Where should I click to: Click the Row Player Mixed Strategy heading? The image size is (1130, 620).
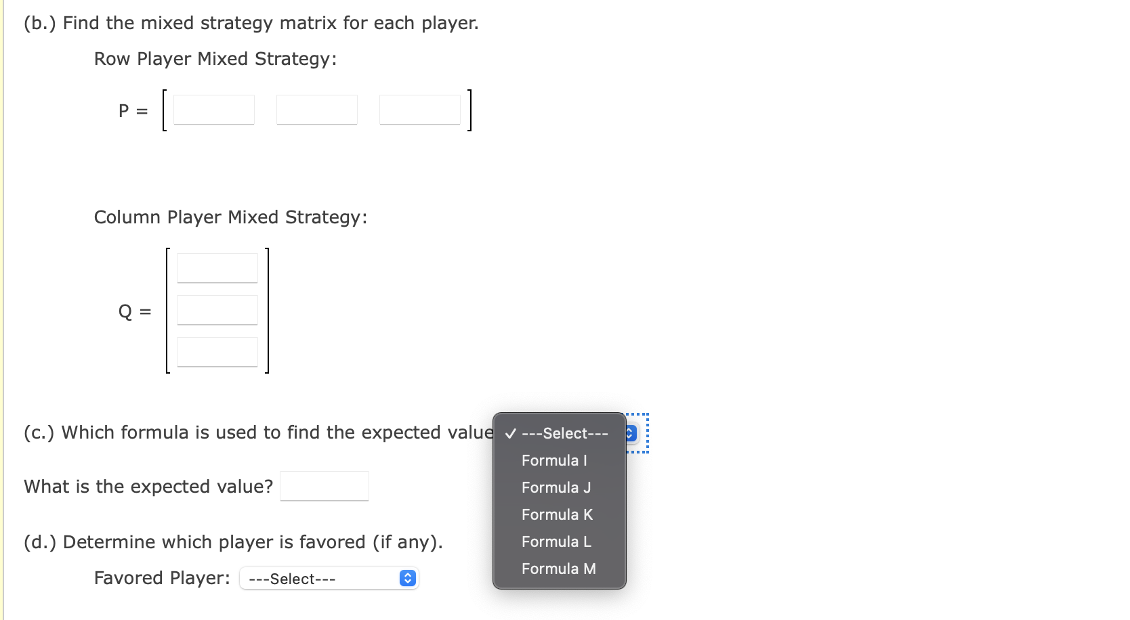217,59
